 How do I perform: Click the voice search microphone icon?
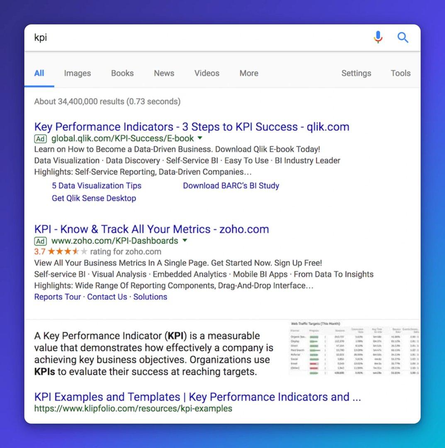coord(378,37)
